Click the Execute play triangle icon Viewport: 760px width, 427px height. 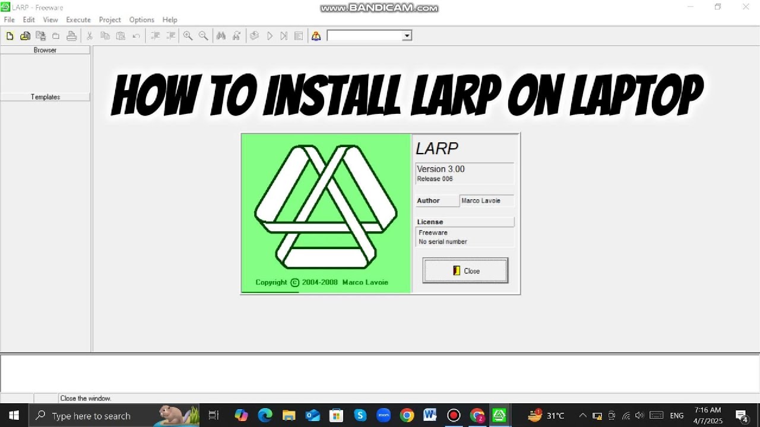tap(270, 36)
